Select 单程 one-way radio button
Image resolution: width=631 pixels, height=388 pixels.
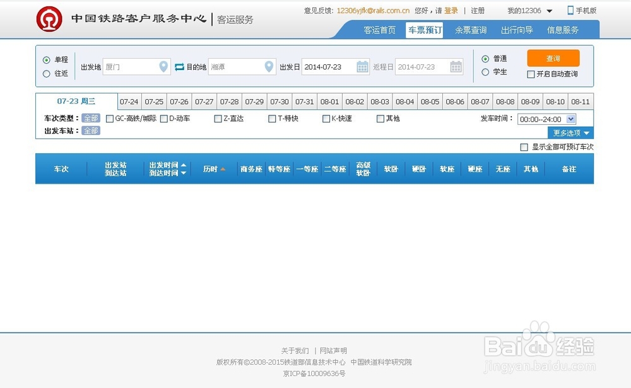pyautogui.click(x=46, y=60)
